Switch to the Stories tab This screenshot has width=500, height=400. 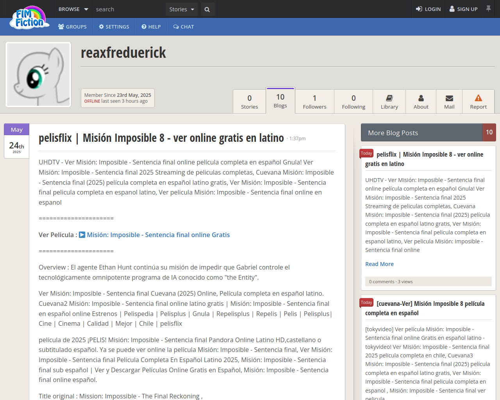click(x=249, y=102)
